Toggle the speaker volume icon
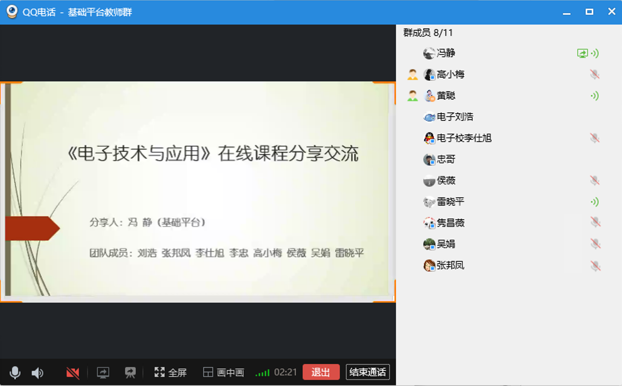Screen dimensions: 622x386 38,373
